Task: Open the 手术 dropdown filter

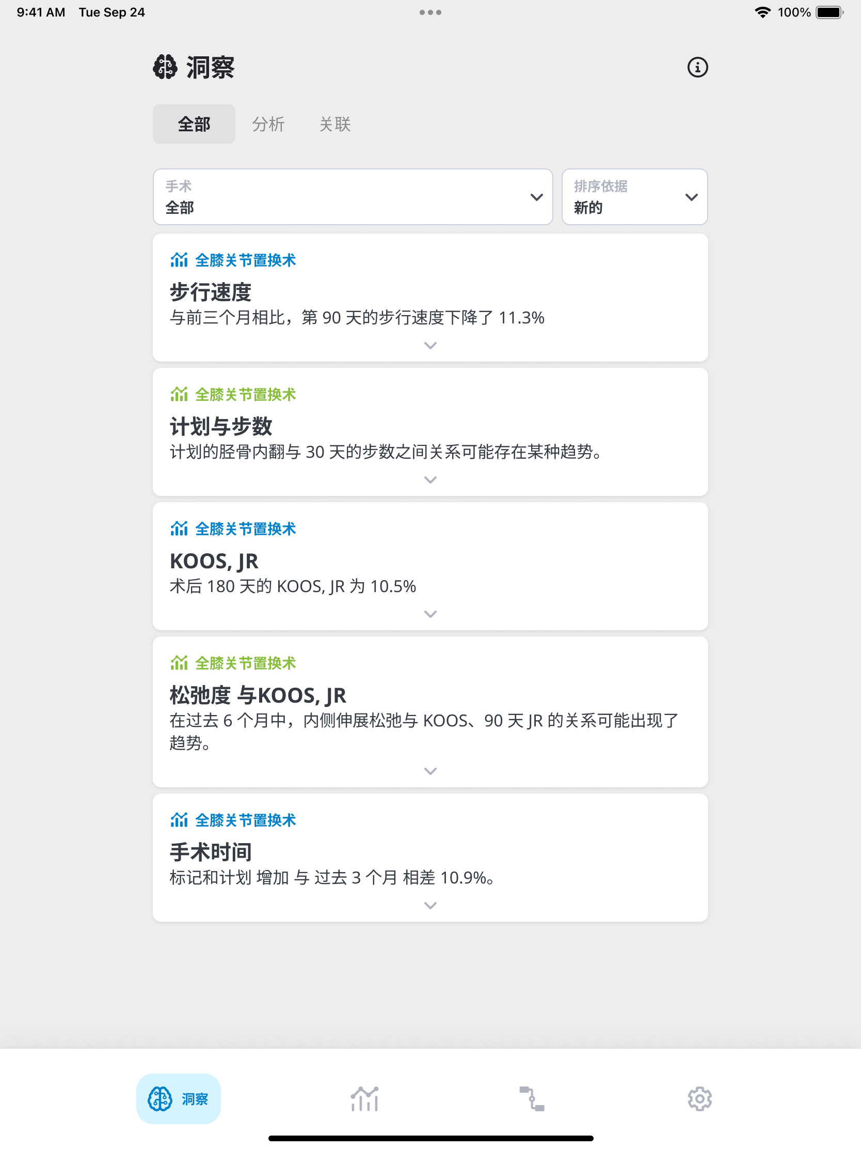Action: (x=353, y=197)
